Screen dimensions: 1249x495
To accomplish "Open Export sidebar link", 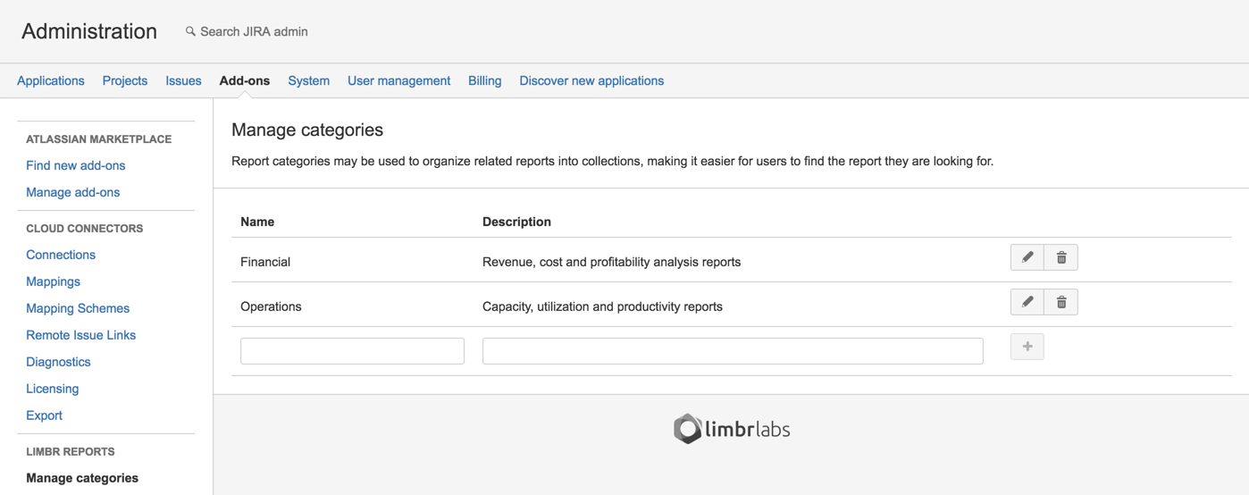I will tap(45, 415).
